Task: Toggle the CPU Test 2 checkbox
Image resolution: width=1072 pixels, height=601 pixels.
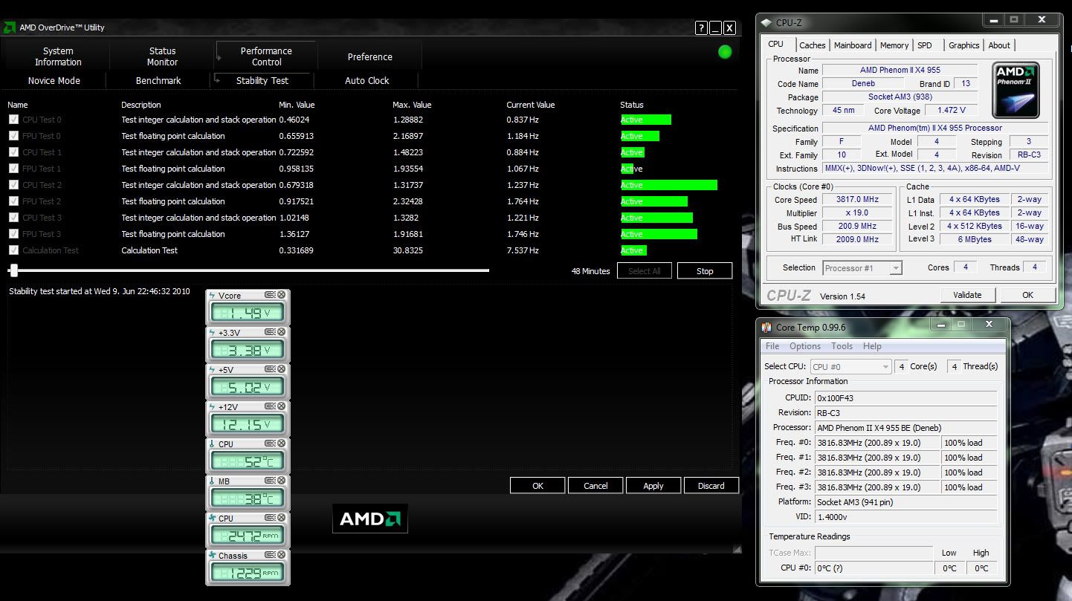Action: click(x=13, y=185)
